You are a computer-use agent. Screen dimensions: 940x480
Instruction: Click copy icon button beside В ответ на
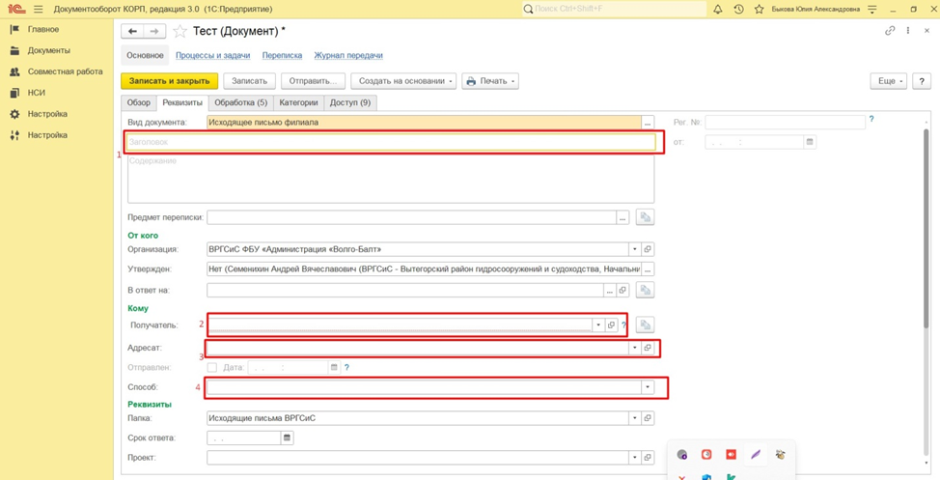point(645,290)
